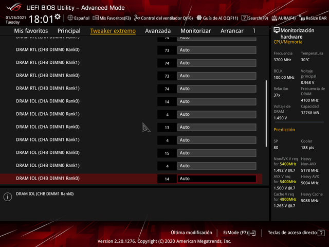Click the Search question mark icon

(244, 18)
